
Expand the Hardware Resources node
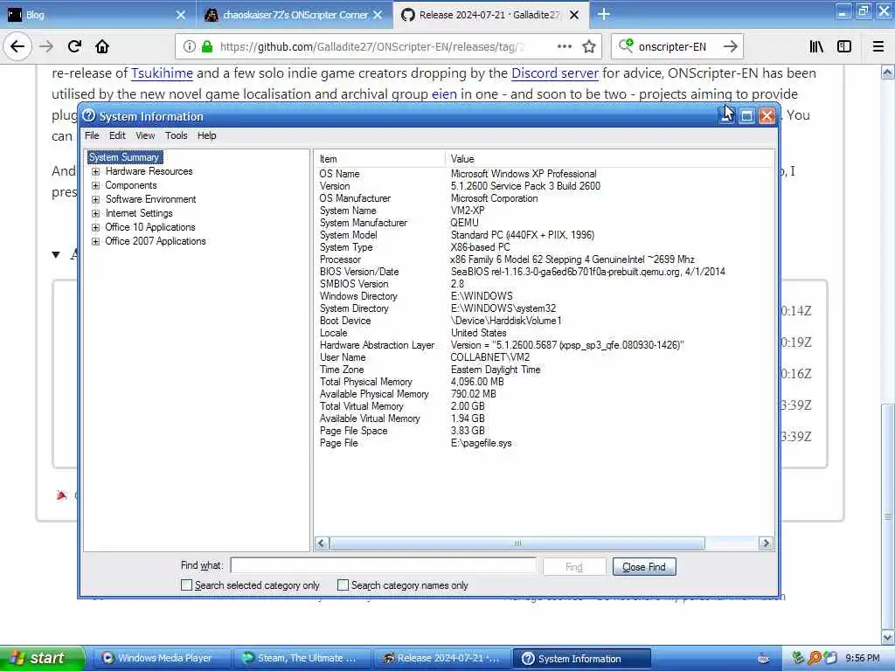[x=96, y=171]
